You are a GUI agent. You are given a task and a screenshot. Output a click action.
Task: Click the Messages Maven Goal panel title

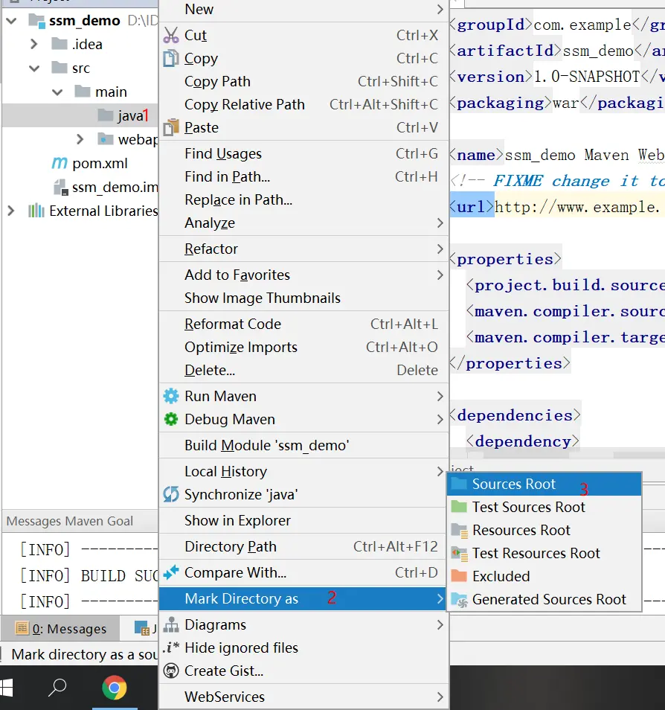(x=70, y=521)
